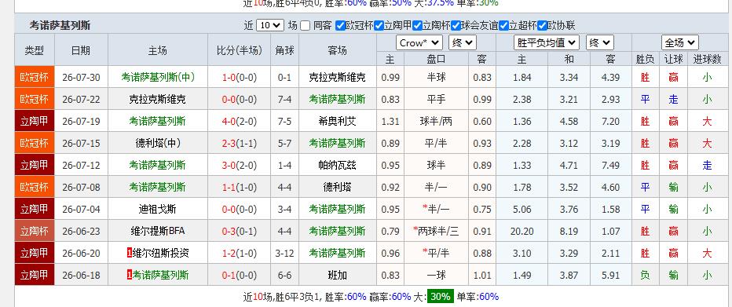The image size is (732, 307).
Task: Open team 维尔纽斯投资
Action: click(160, 253)
